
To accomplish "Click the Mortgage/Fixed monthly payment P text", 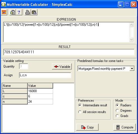I will point(102,69).
